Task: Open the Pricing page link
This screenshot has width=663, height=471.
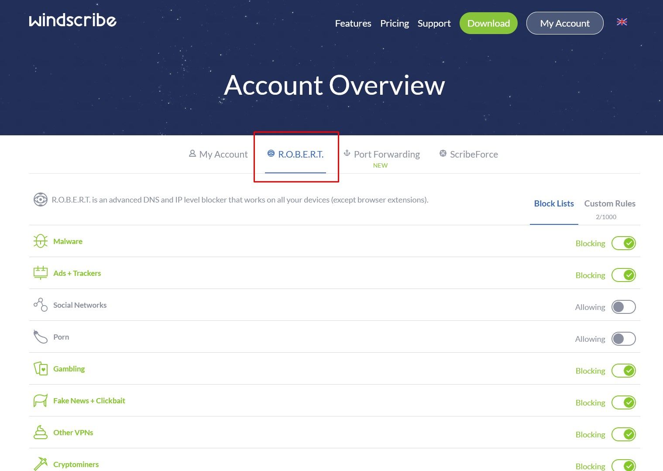Action: [394, 24]
